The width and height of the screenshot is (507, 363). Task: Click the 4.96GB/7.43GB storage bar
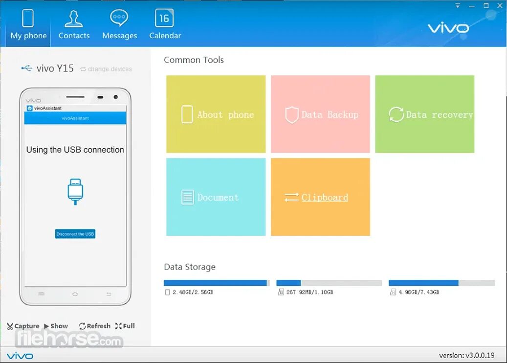pyautogui.click(x=441, y=283)
